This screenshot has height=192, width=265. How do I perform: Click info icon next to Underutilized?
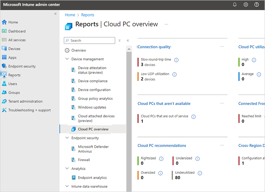point(200,173)
